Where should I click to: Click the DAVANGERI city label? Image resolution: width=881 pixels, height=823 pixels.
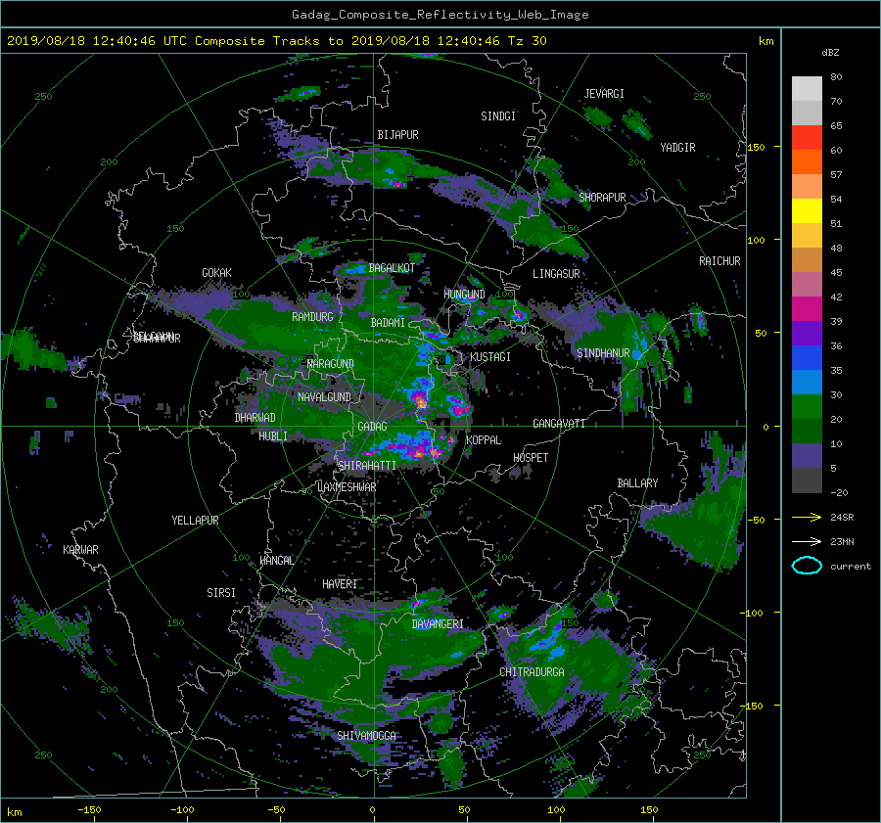coord(438,624)
